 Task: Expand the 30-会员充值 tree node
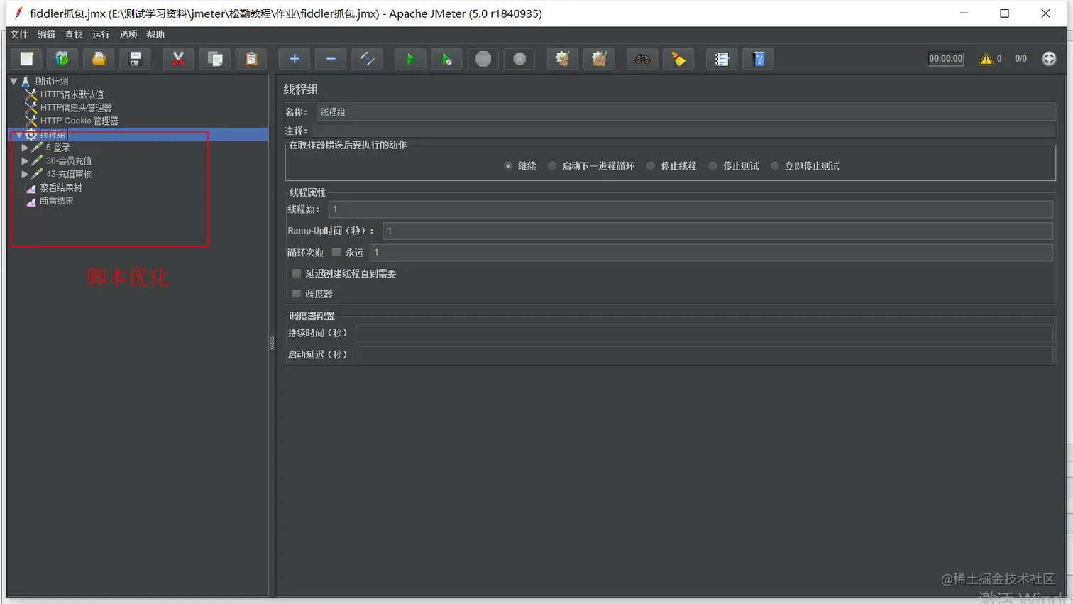click(25, 161)
